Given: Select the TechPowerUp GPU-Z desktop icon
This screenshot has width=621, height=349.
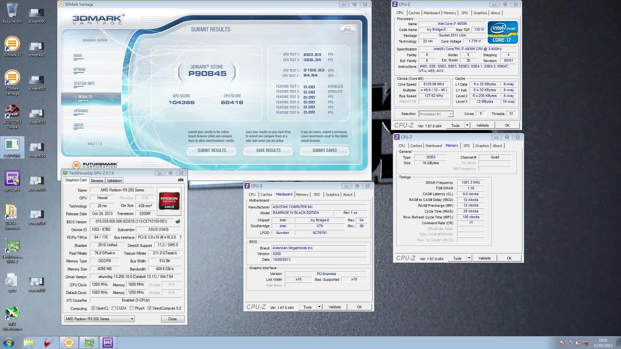Looking at the screenshot, I should click(x=12, y=251).
